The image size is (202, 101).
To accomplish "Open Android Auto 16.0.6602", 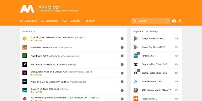I will tap(153, 82).
